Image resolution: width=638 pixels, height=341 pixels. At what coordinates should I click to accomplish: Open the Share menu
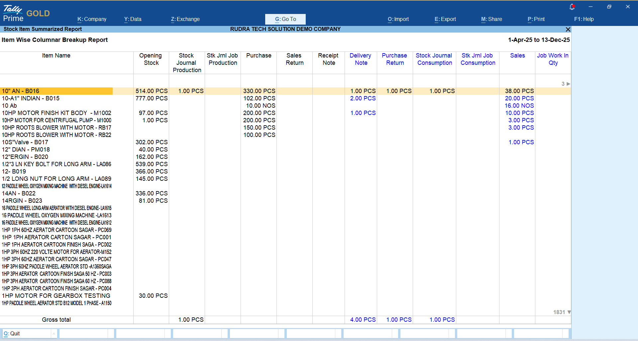[491, 19]
